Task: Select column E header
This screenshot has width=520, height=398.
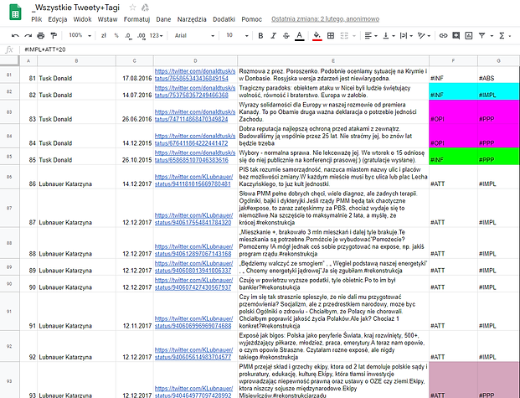Action: [333, 60]
